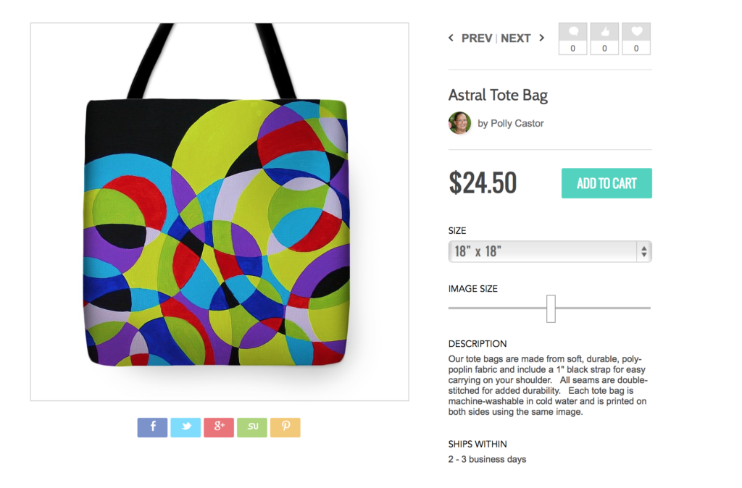Screen dimensions: 742x488
Task: Add the tote bag to cart
Action: pos(606,183)
